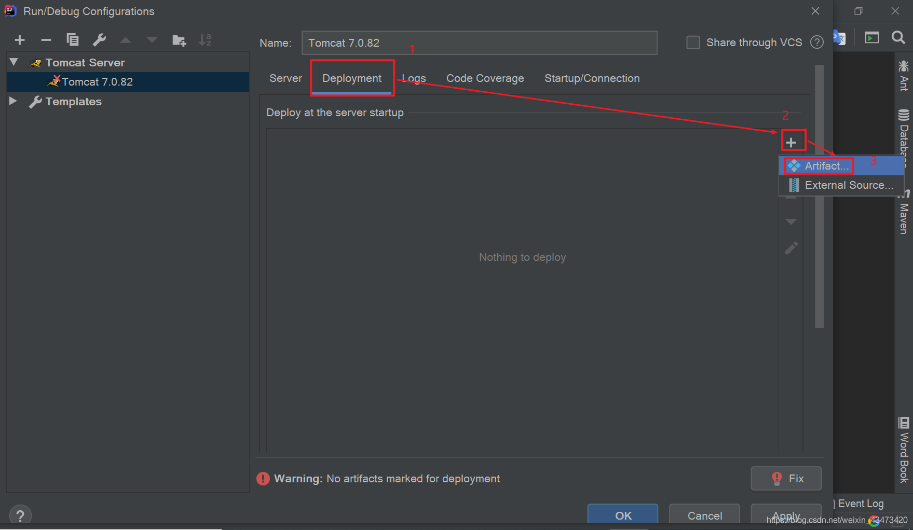Choose External Source... from the popup menu
The image size is (913, 530).
click(x=841, y=185)
